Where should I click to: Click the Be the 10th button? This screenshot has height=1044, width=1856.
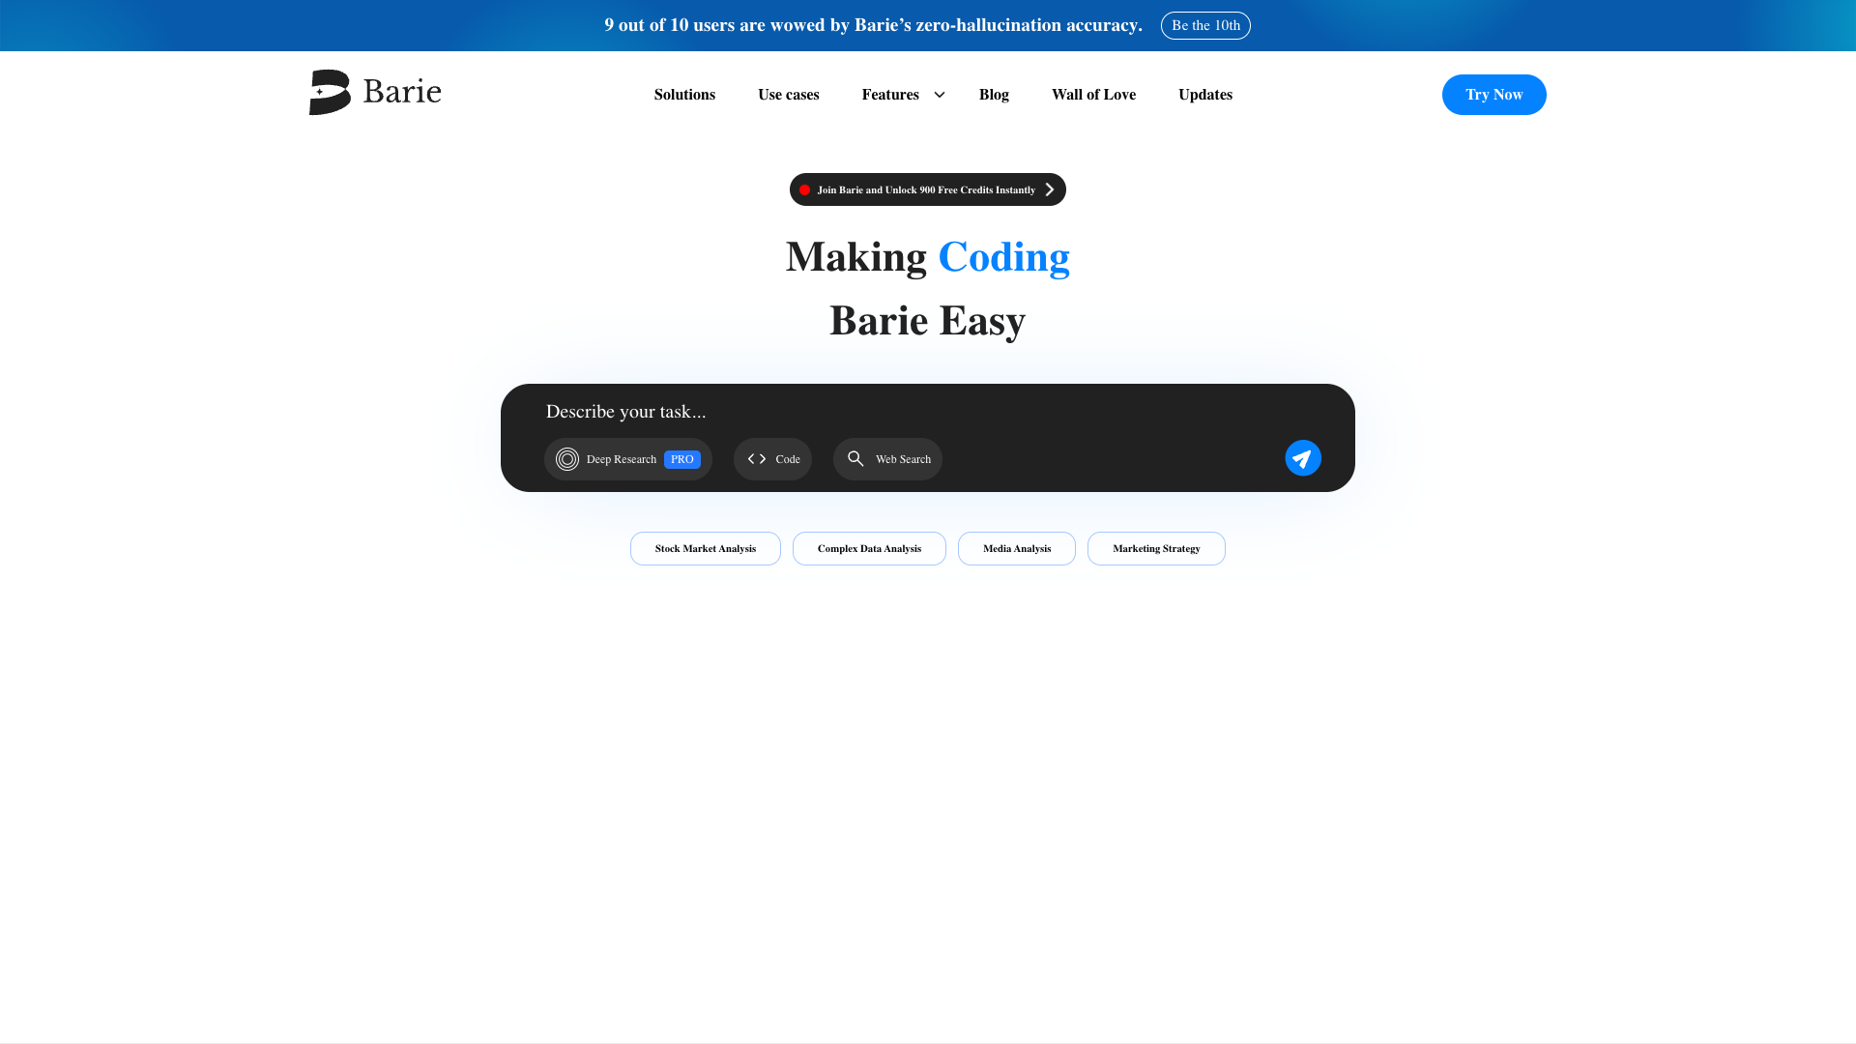pos(1205,25)
